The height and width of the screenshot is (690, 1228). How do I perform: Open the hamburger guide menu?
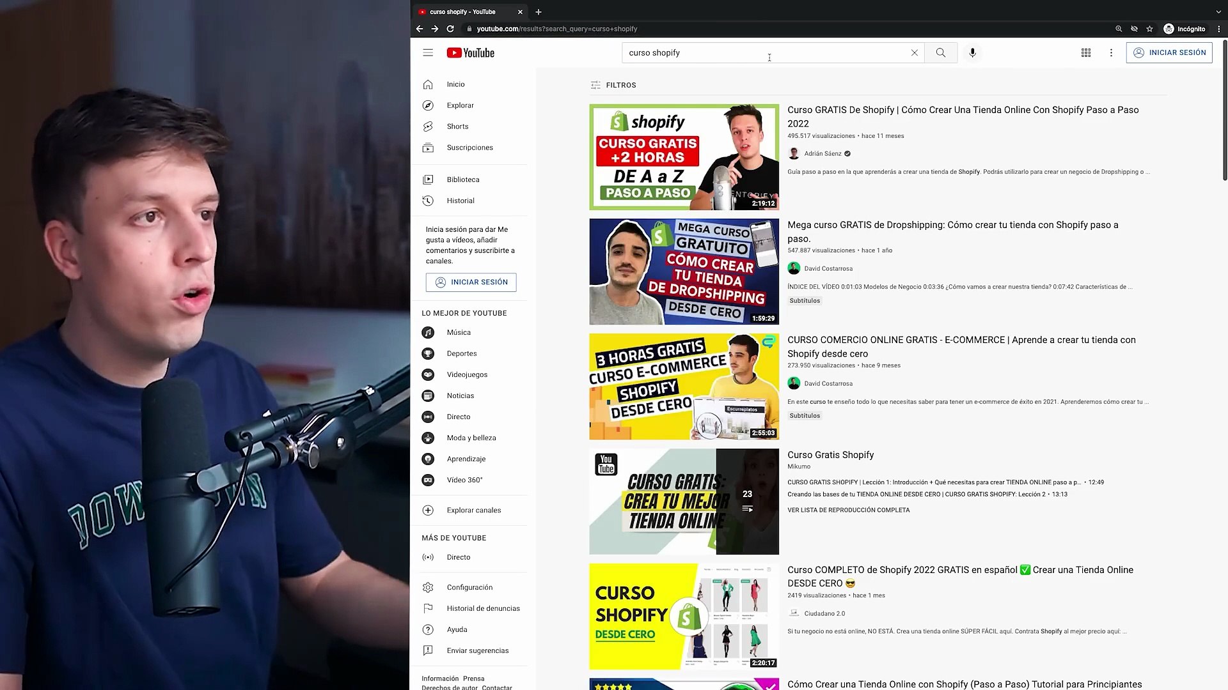click(428, 53)
